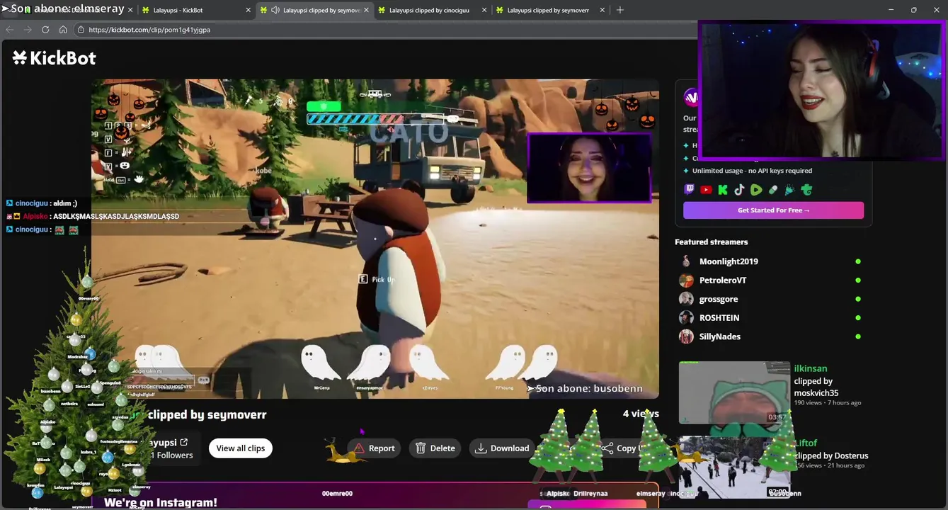This screenshot has width=948, height=510.
Task: Open the browser home page icon
Action: (x=63, y=30)
